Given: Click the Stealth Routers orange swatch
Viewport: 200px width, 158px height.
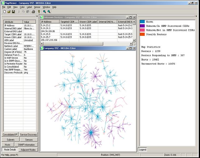Looking at the screenshot, I should coord(142,35).
